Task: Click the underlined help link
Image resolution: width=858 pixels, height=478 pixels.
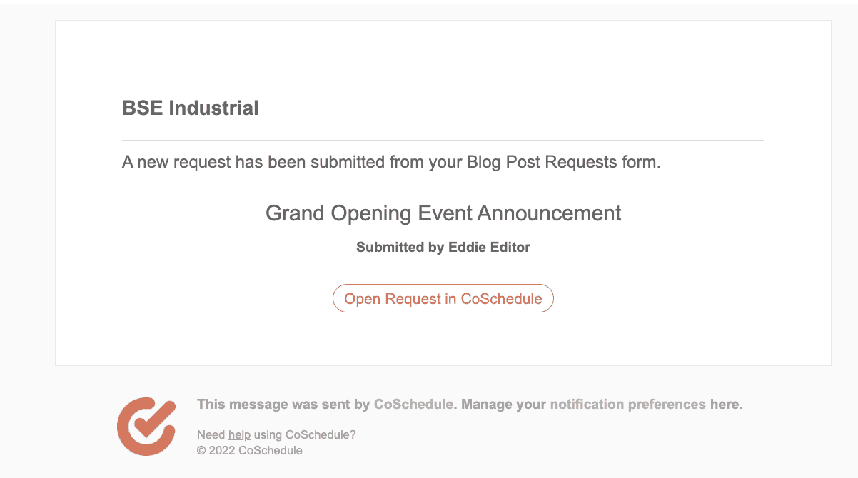Action: [240, 434]
